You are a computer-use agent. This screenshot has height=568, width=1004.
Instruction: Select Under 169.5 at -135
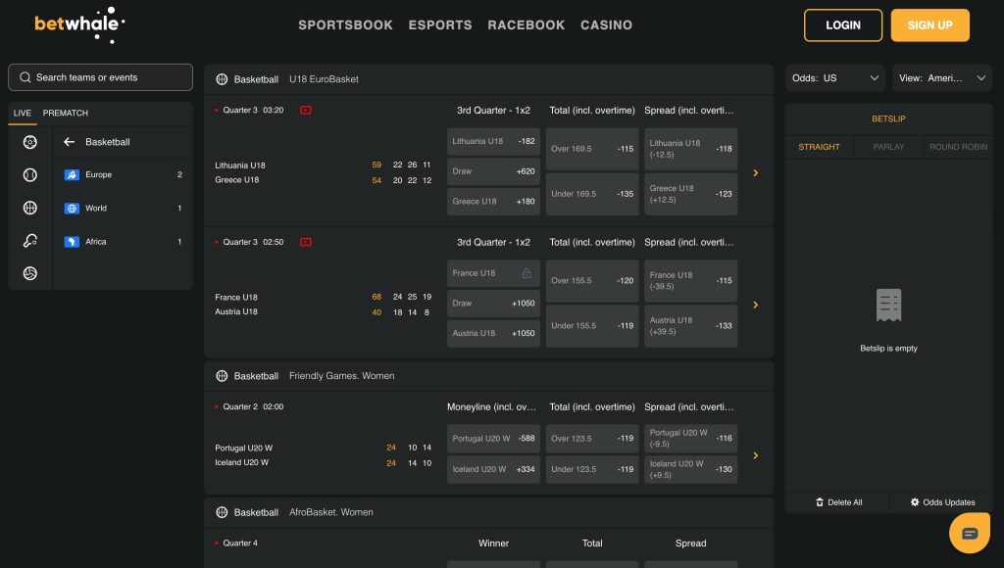point(591,194)
